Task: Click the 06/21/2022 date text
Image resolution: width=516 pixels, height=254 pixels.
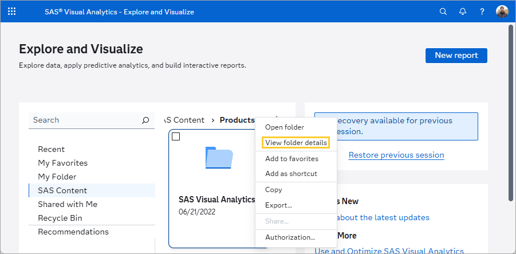Action: click(x=197, y=212)
